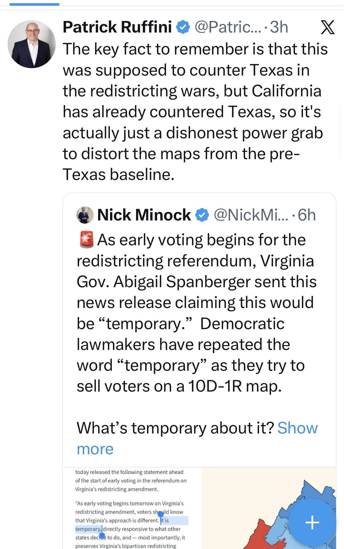Click the X logo icon
Image resolution: width=344 pixels, height=549 pixels.
(x=327, y=27)
